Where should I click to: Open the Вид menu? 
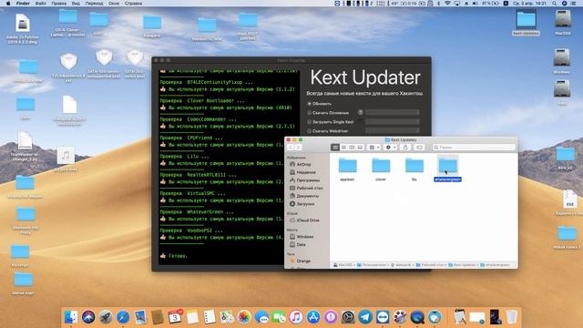(x=76, y=4)
